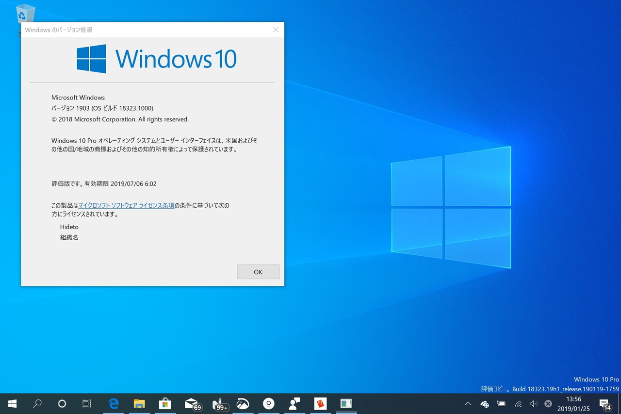Open the Microsoft software license terms link
This screenshot has height=414, width=621.
127,205
